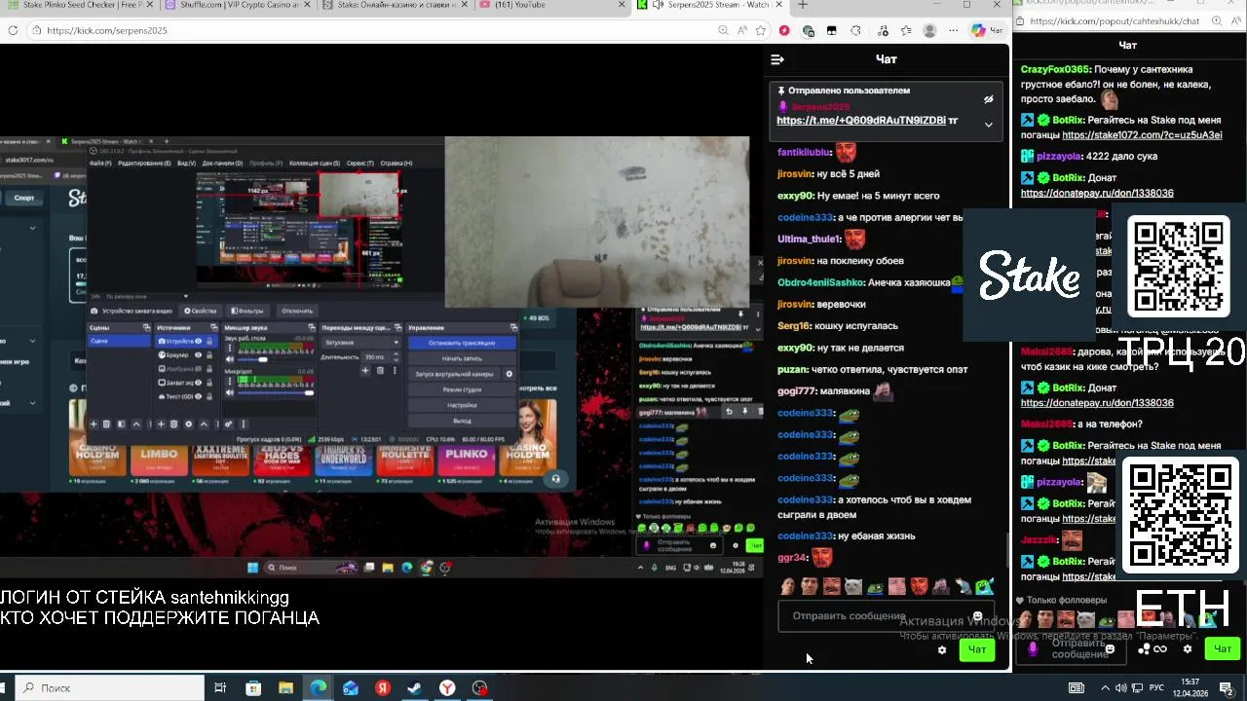Switch input language РУС in tray
This screenshot has height=701, width=1247.
(x=1156, y=687)
